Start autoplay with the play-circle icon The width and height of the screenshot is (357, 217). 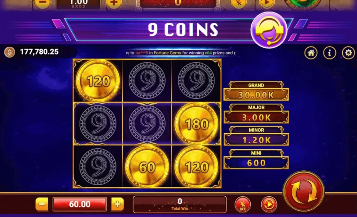pos(269,204)
